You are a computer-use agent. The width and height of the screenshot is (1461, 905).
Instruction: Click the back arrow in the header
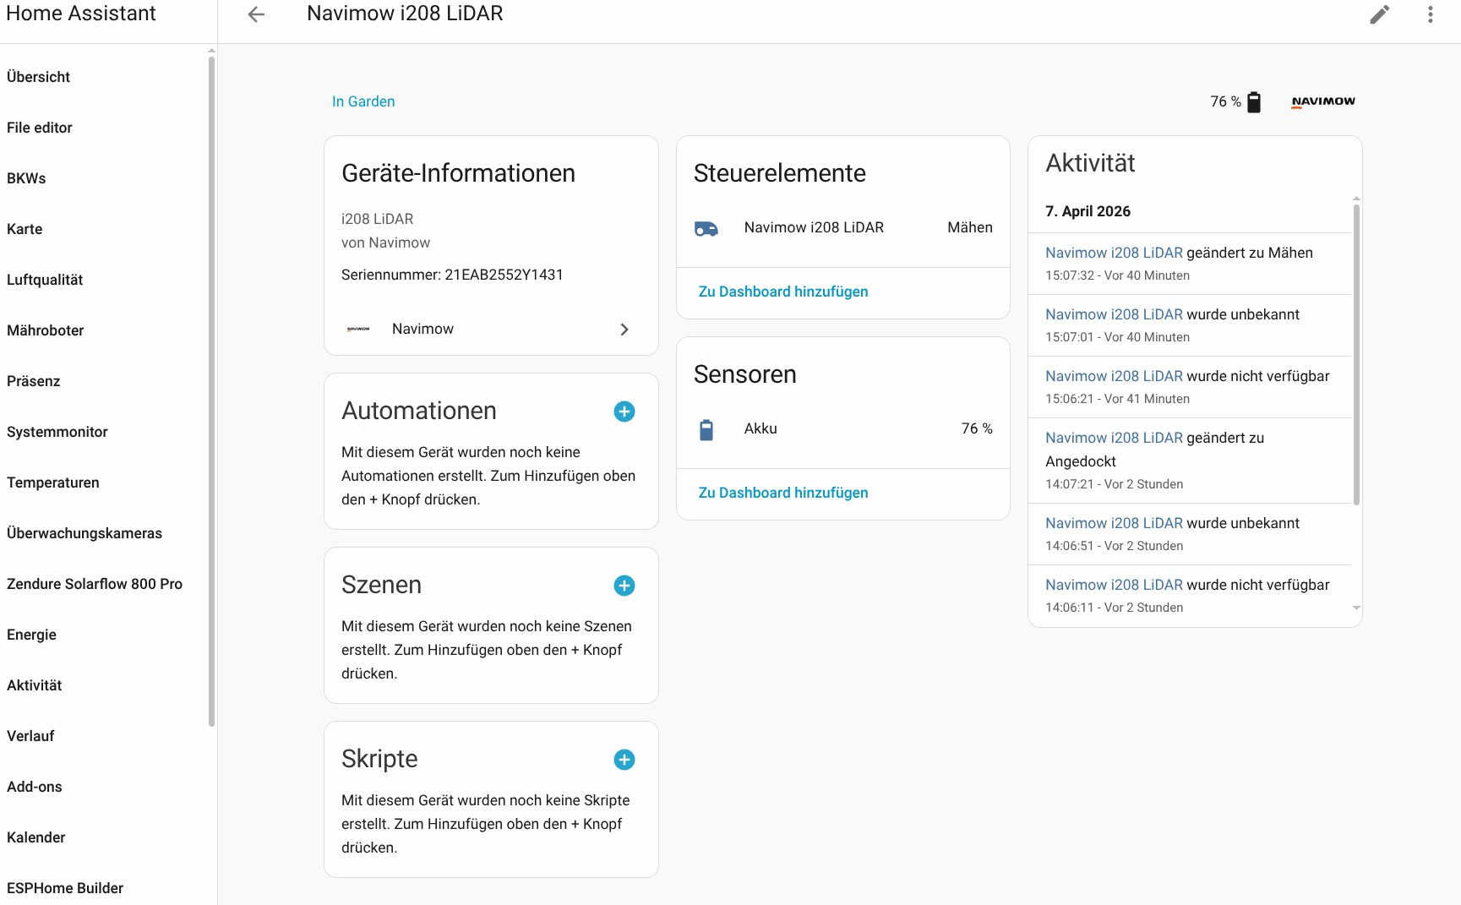click(256, 14)
